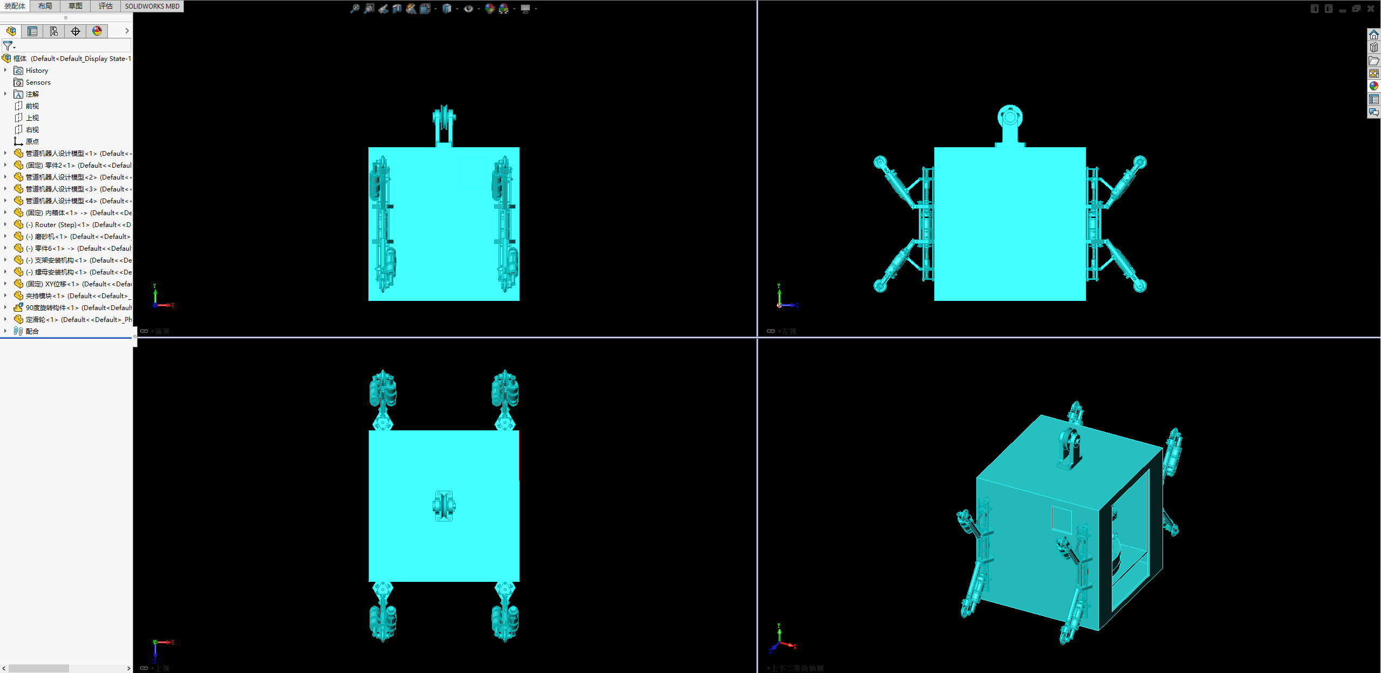The width and height of the screenshot is (1381, 673).
Task: Open the View Orientation dropdown arrow
Action: [435, 9]
